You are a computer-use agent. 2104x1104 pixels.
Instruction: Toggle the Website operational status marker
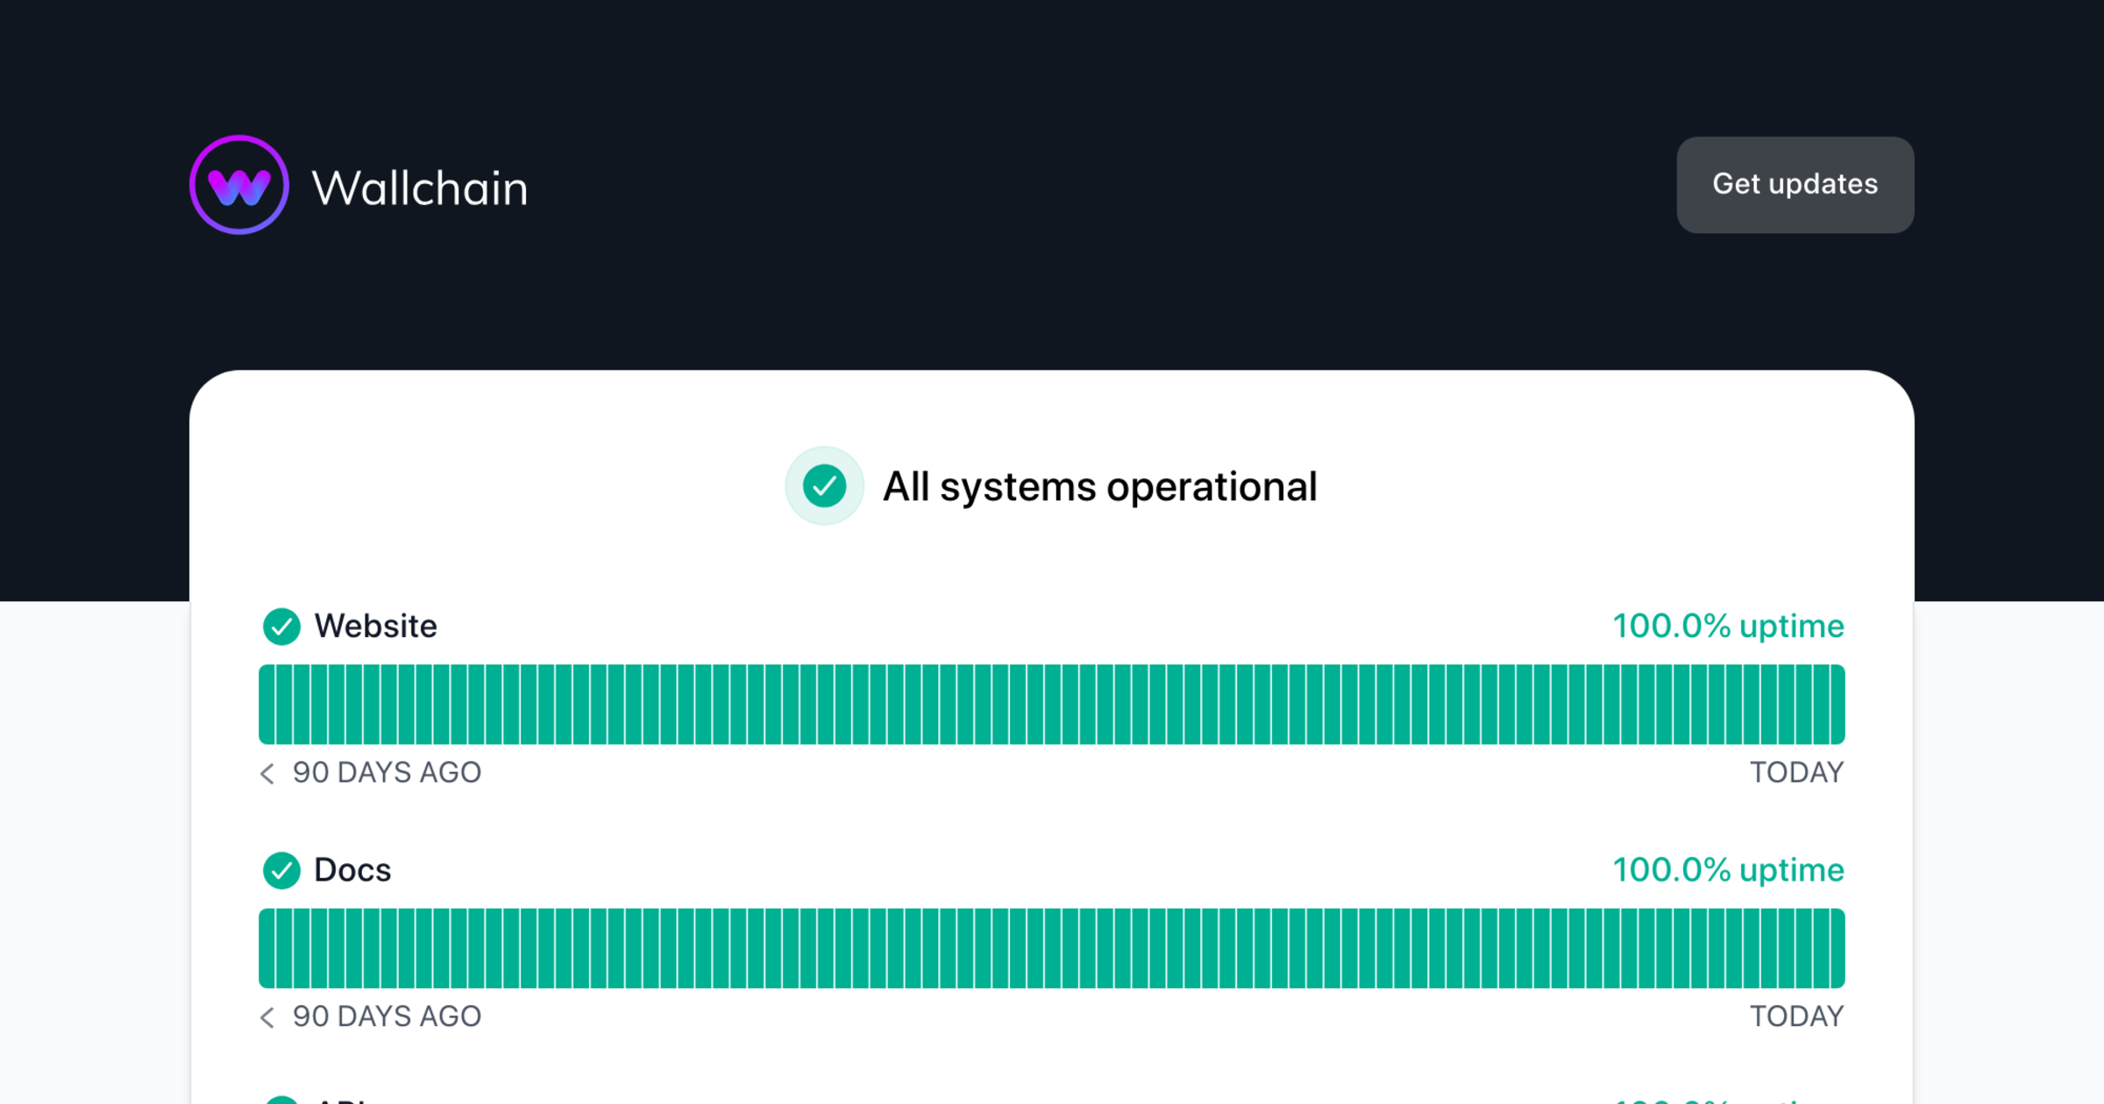[x=282, y=626]
